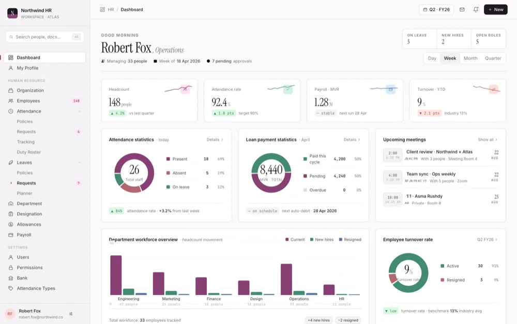The image size is (517, 324).
Task: Click the employee turnover donut chart
Action: (x=408, y=273)
